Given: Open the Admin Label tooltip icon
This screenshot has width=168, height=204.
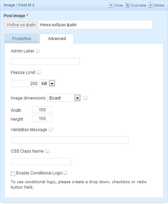Looking at the screenshot, I should click(38, 51).
